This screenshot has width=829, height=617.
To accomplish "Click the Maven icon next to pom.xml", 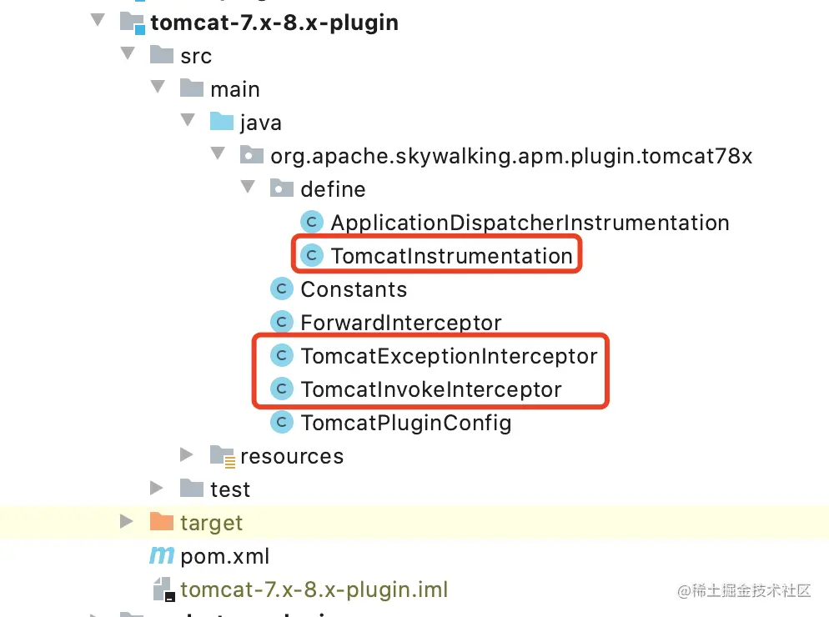I will [162, 555].
